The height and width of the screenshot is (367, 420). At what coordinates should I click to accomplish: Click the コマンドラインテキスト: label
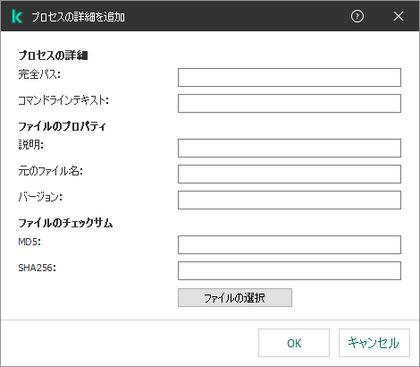[x=63, y=100]
